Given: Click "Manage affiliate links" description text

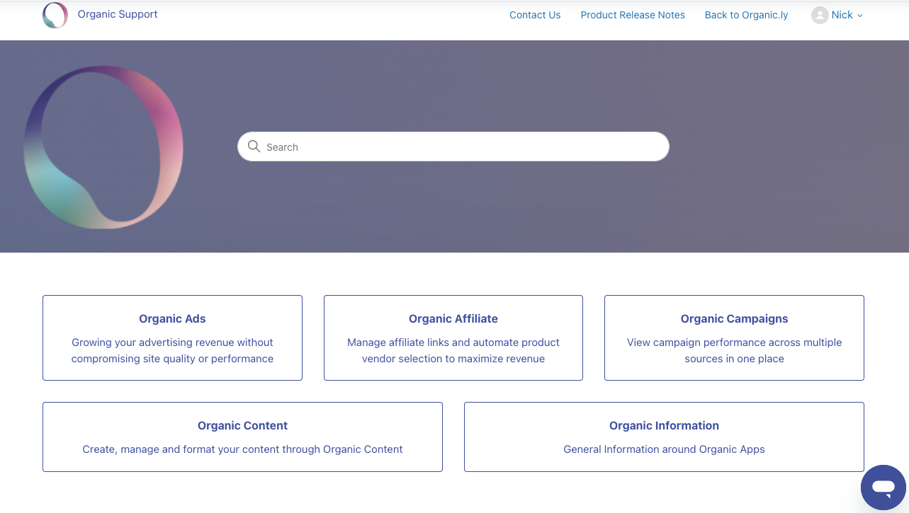Looking at the screenshot, I should 453,350.
